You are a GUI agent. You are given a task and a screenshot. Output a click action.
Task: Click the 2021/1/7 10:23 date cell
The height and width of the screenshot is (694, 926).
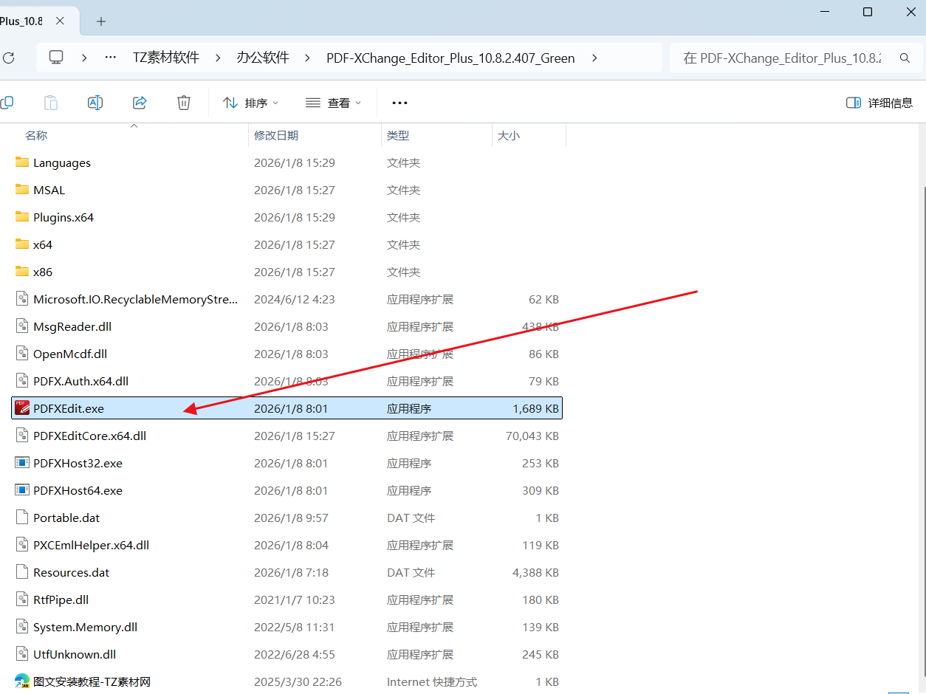(295, 599)
